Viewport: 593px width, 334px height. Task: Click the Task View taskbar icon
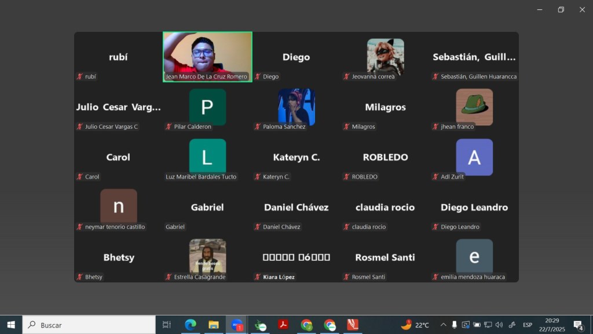(x=167, y=325)
